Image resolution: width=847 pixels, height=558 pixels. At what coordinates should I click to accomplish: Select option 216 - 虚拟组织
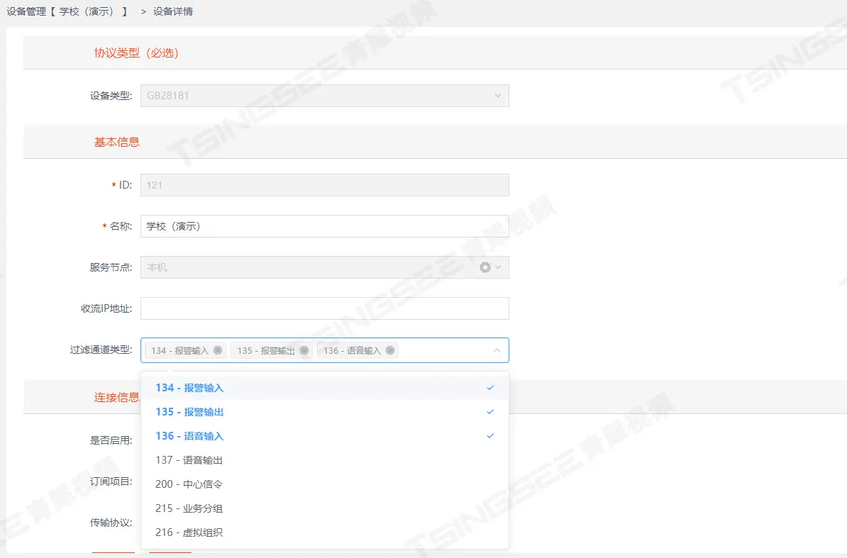325,532
